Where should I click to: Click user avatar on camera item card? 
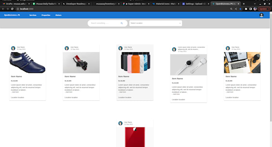[x=67, y=48]
